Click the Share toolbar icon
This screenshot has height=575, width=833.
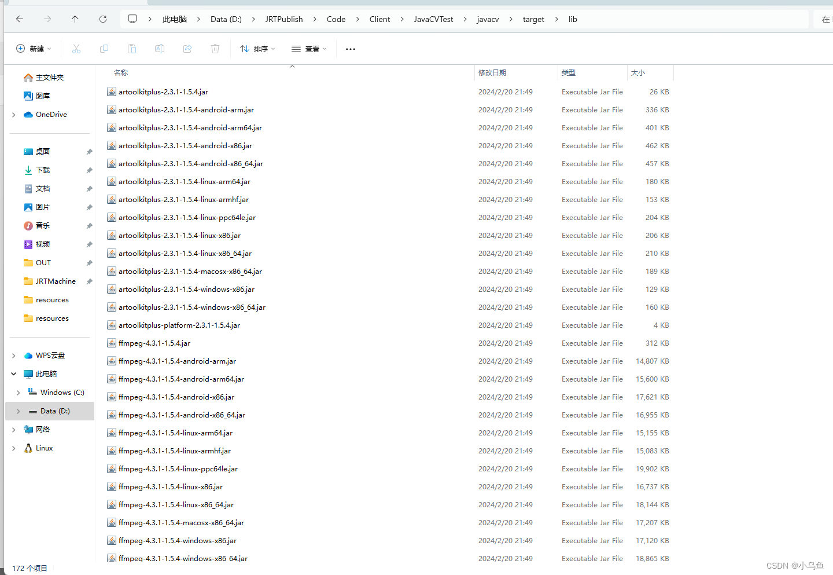click(187, 49)
